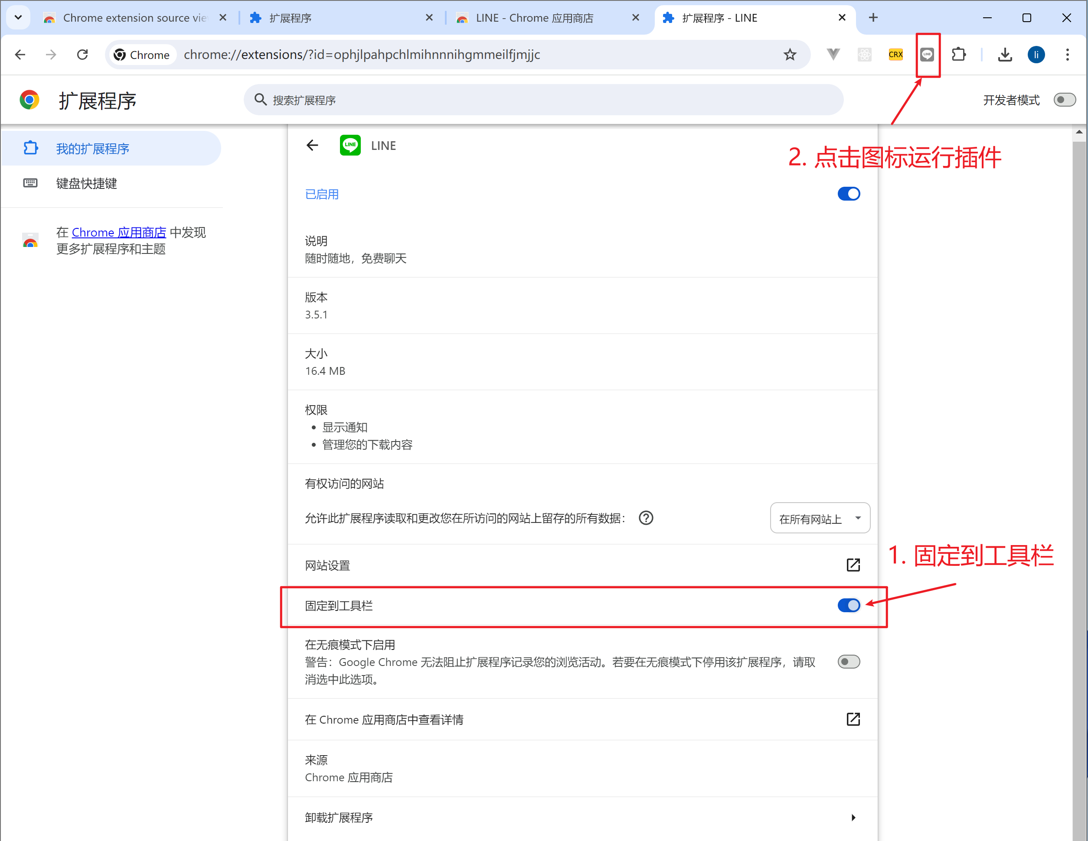The width and height of the screenshot is (1088, 841).
Task: Click the browser back arrow
Action: pyautogui.click(x=20, y=55)
